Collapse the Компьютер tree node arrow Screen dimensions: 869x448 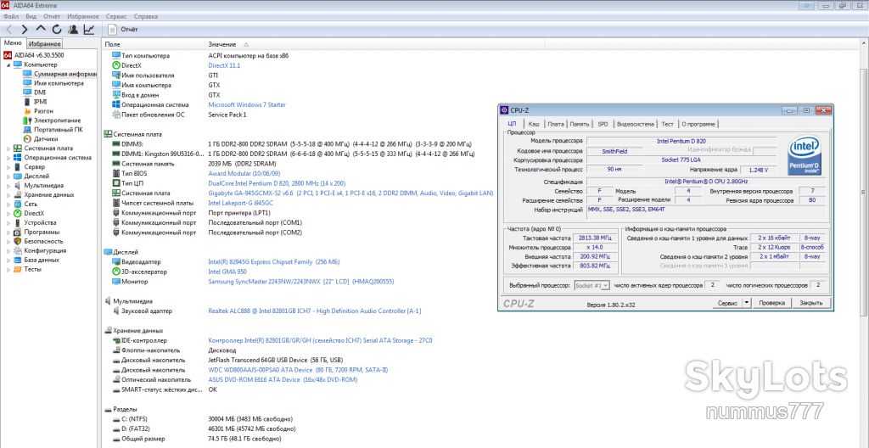(x=8, y=64)
